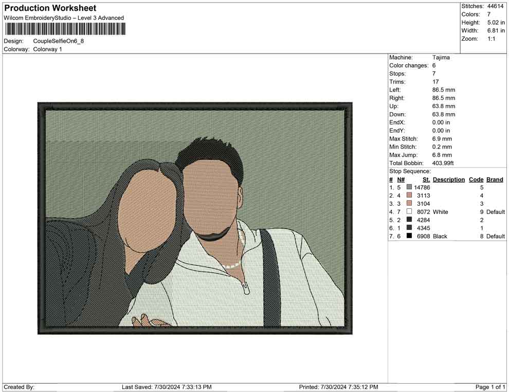Select the Total Bobbin value 403.99ft

point(443,163)
